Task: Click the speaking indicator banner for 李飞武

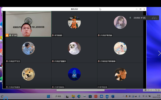Action: pyautogui.click(x=144, y=18)
